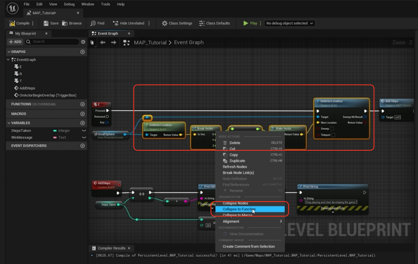Add a new function with plus icon
418x264 pixels.
point(83,104)
